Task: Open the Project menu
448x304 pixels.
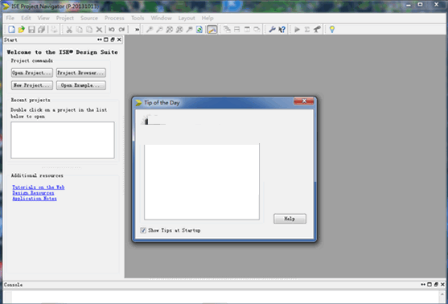Action: (65, 18)
